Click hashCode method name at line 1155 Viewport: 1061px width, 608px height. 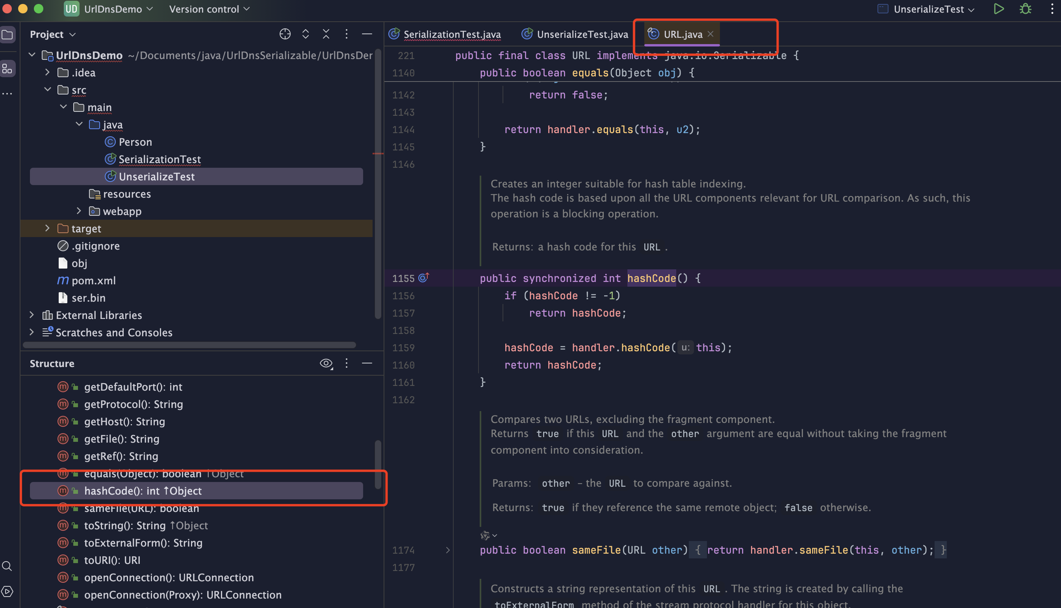[x=651, y=278]
